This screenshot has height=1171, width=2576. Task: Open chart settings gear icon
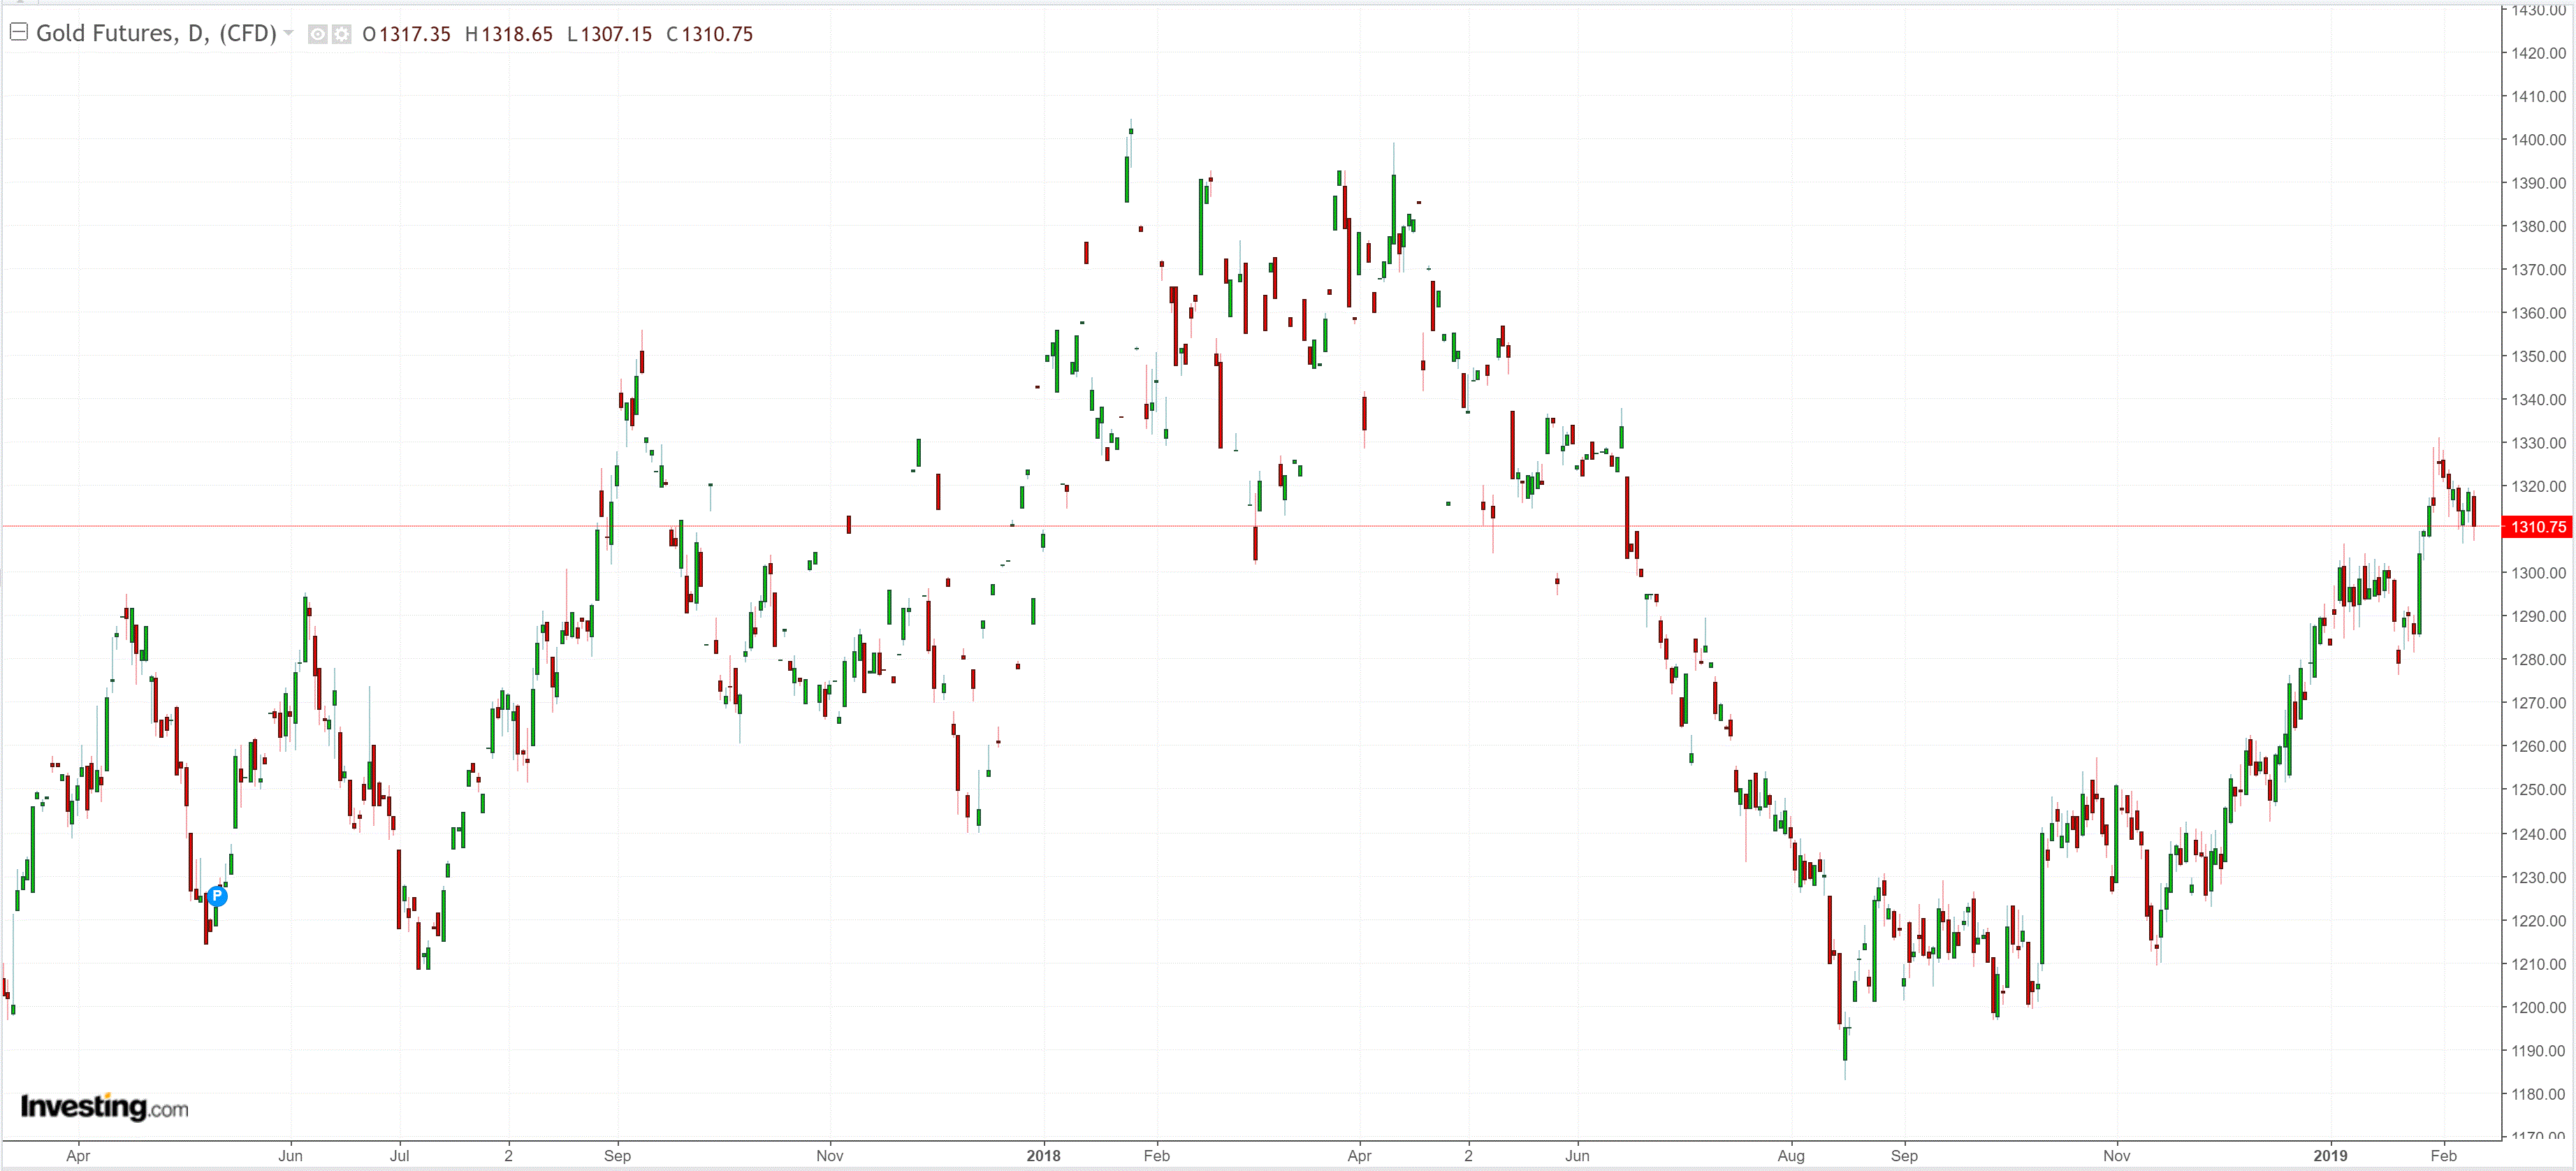[x=342, y=34]
